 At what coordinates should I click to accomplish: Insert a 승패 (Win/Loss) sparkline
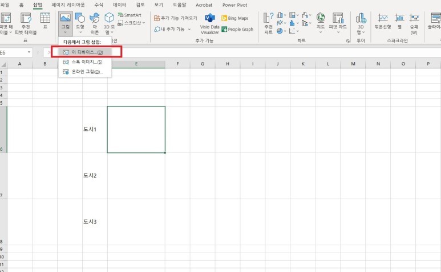(414, 24)
